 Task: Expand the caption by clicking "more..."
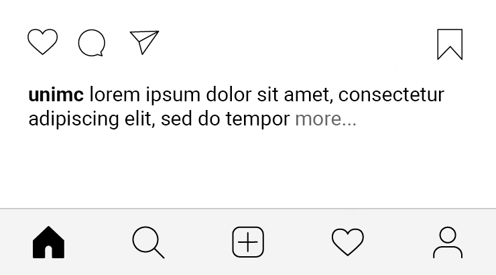tap(326, 119)
